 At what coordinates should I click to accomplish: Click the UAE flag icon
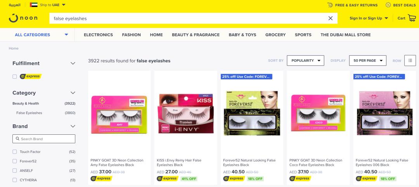tap(34, 5)
